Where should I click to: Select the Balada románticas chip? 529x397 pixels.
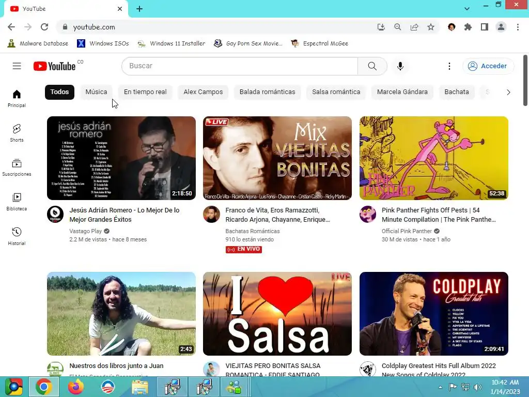[x=267, y=92]
